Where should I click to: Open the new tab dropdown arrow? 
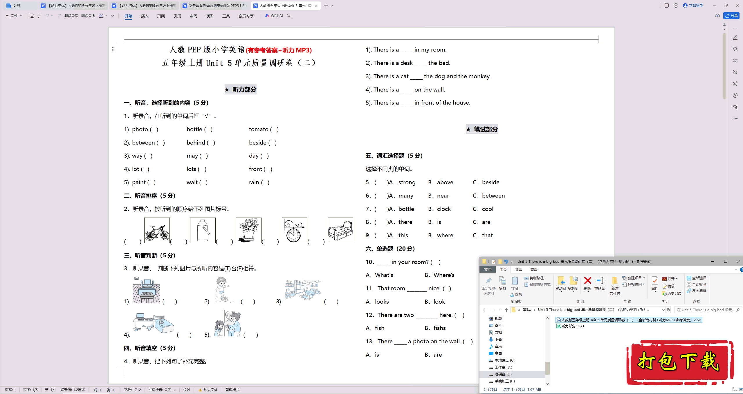coord(332,6)
